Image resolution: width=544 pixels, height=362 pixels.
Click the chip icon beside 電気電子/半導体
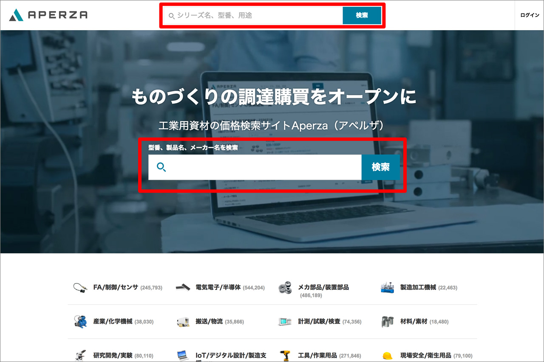pyautogui.click(x=183, y=287)
